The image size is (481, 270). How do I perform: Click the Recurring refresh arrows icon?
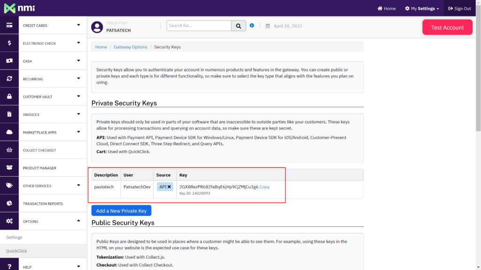[x=9, y=79]
